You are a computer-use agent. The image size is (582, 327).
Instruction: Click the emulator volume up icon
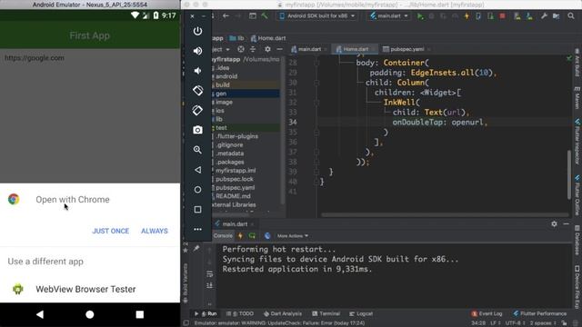197,51
